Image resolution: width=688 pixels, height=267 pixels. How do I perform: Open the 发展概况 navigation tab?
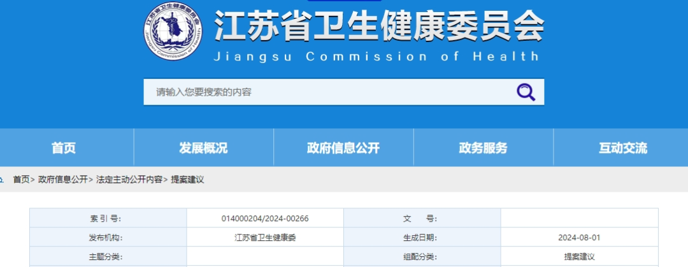(203, 148)
